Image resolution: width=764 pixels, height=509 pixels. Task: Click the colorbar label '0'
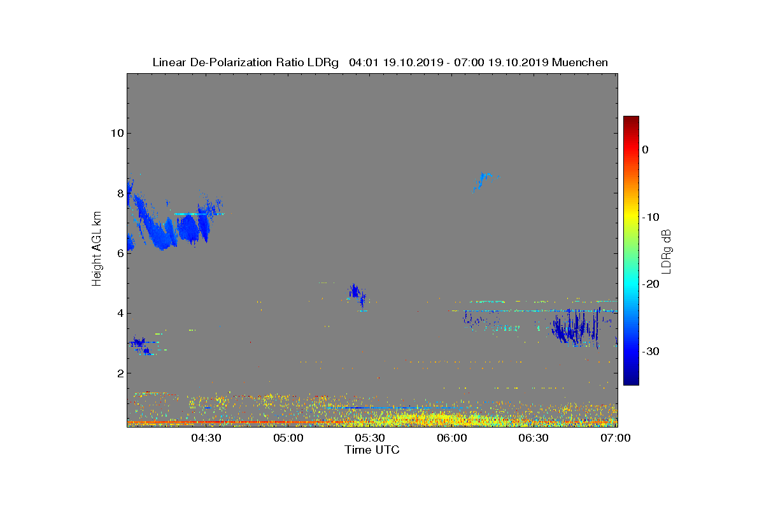[645, 150]
